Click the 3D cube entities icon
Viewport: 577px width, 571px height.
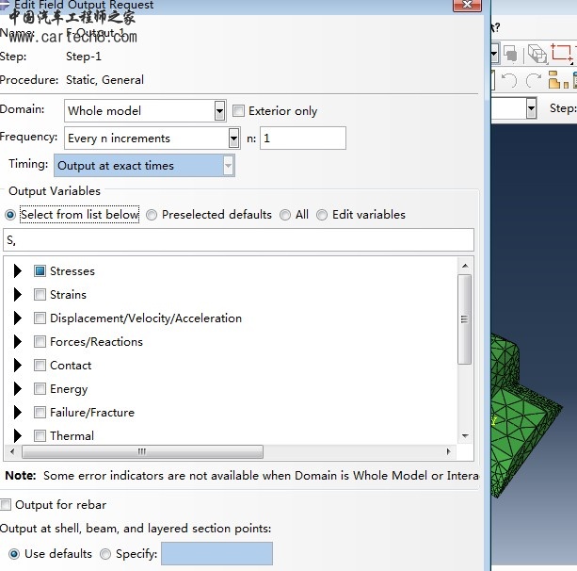(537, 54)
